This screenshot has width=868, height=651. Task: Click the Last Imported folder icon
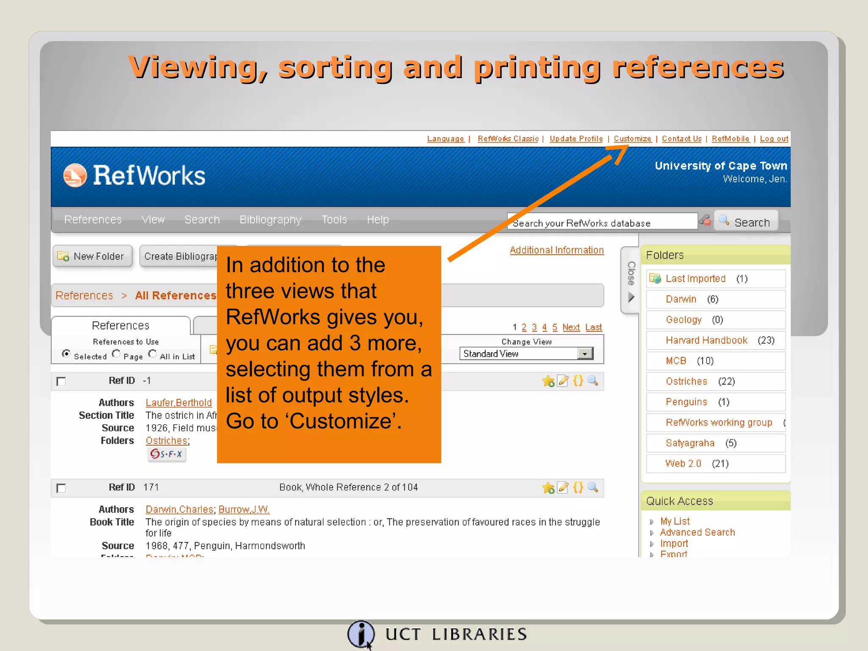click(655, 278)
